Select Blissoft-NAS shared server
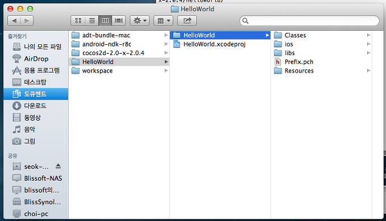 pos(36,178)
